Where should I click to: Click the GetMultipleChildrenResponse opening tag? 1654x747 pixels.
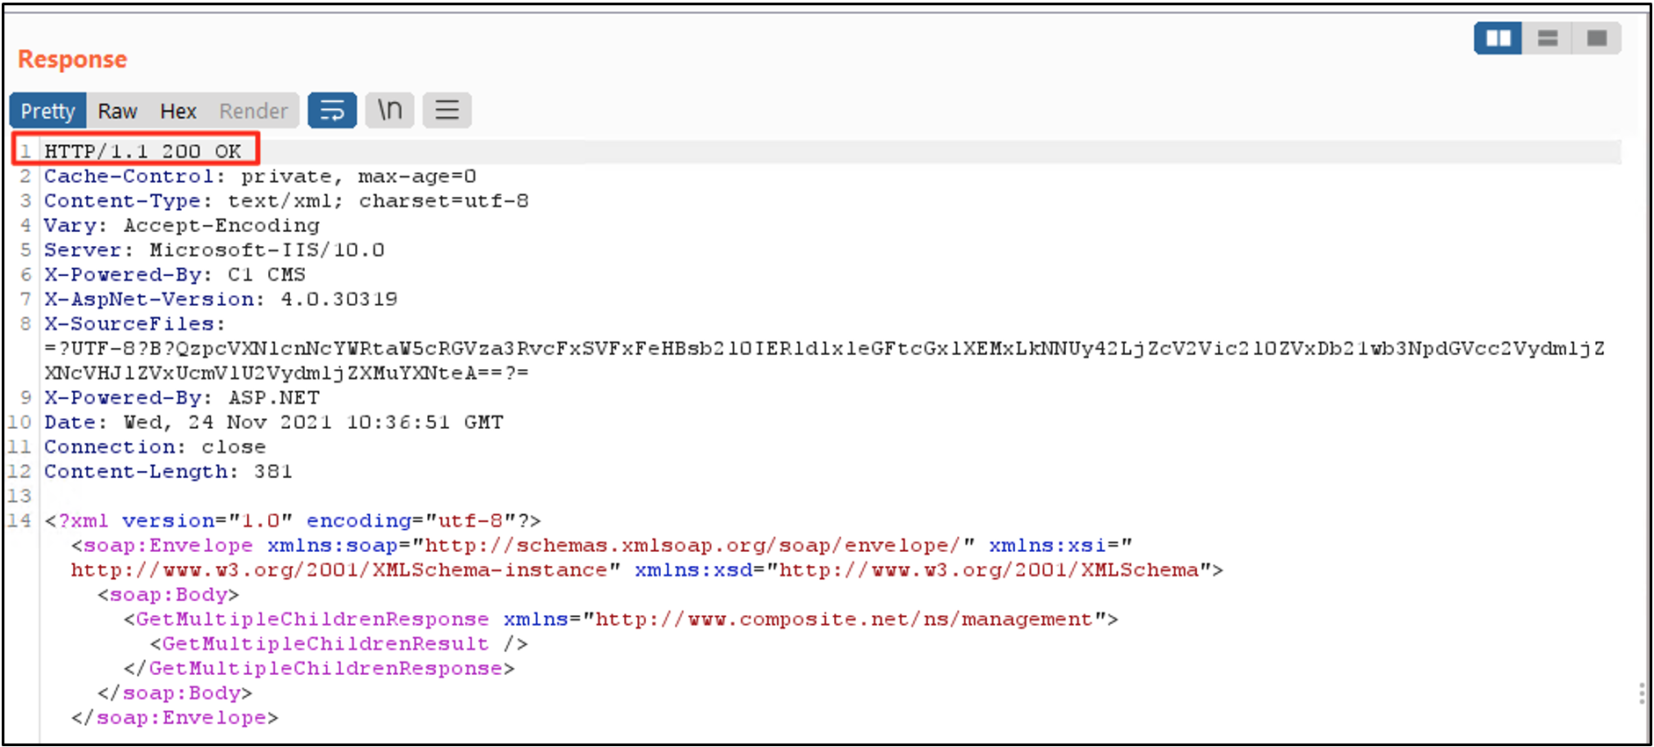(620, 619)
